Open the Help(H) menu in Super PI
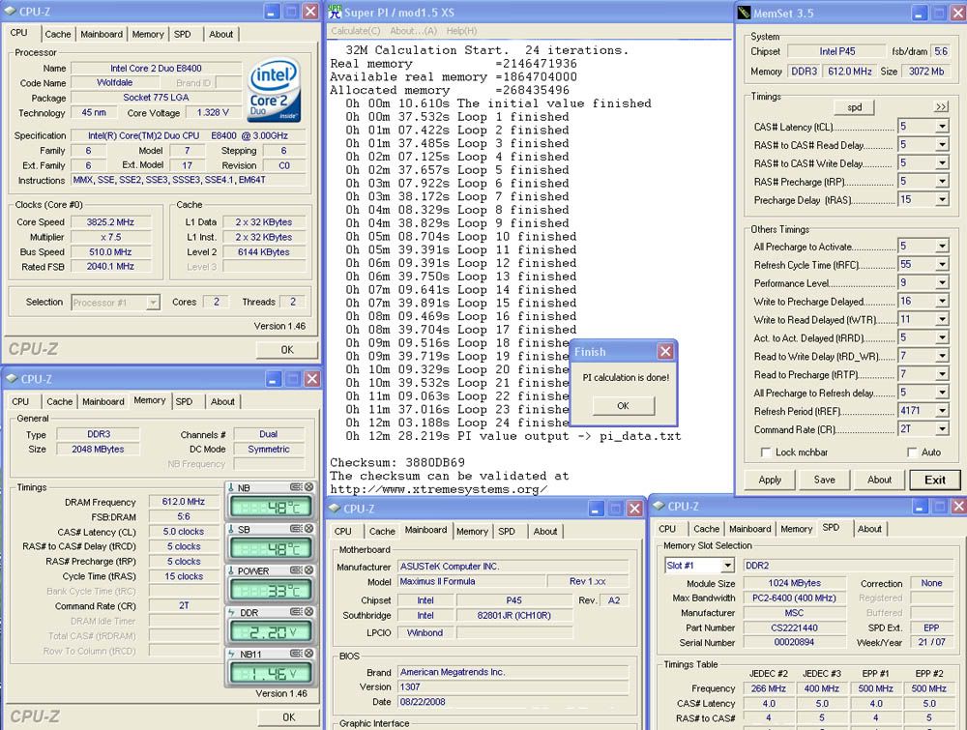Viewport: 967px width, 730px height. 461,31
